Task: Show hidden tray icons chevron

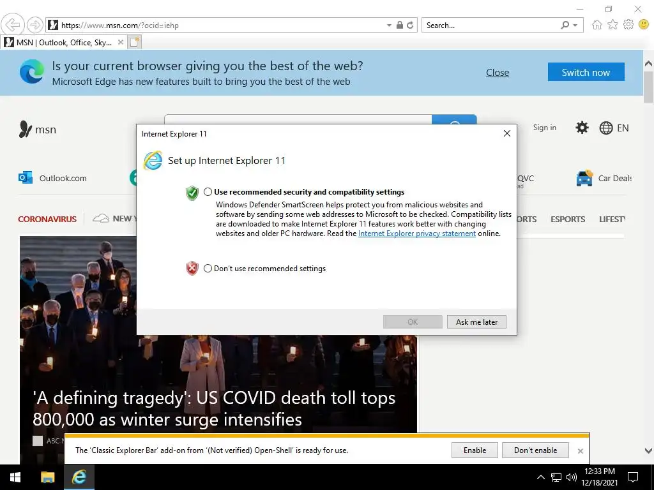Action: pos(540,477)
